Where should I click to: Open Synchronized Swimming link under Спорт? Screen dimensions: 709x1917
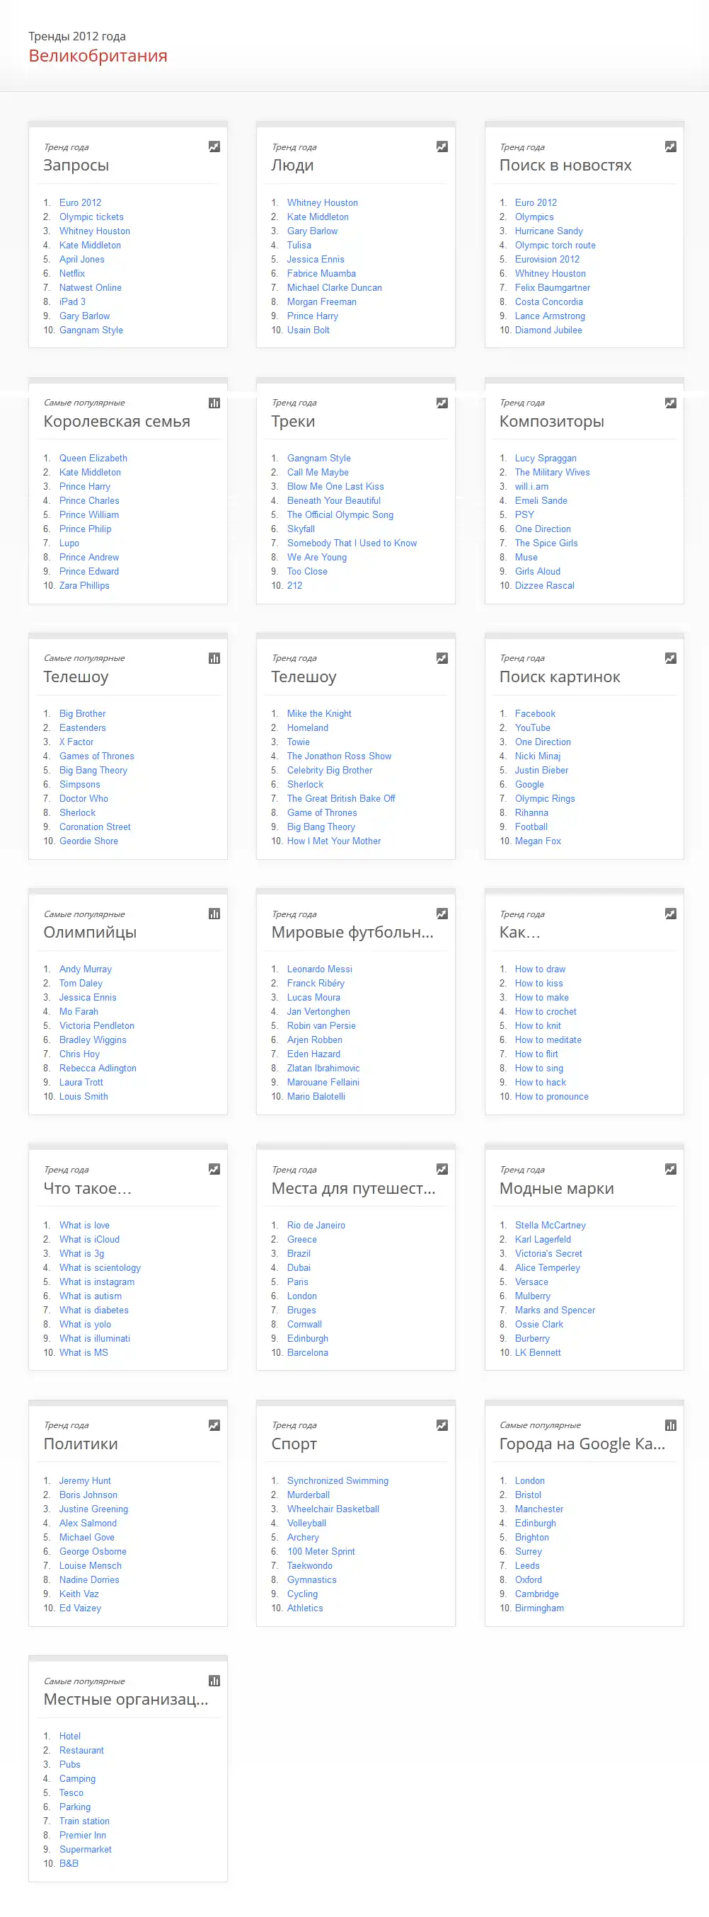(x=338, y=1481)
